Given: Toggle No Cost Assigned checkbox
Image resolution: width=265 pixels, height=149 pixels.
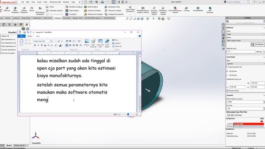Looking at the screenshot, I should (x=0, y=53).
